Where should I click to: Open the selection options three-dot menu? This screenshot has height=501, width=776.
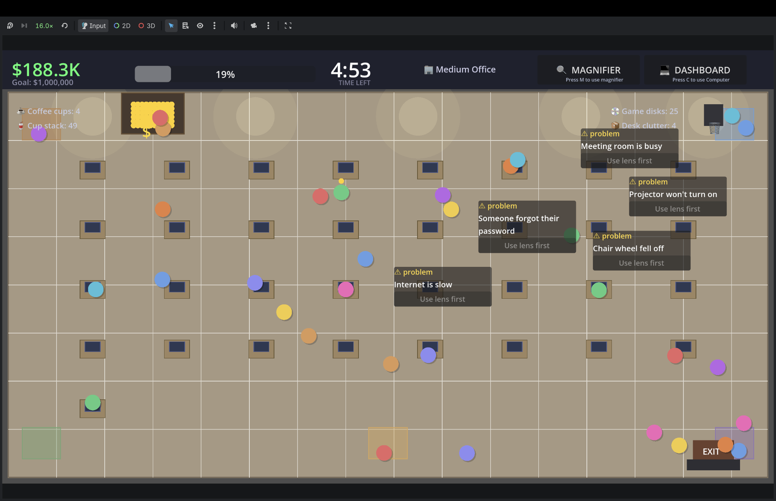point(215,25)
